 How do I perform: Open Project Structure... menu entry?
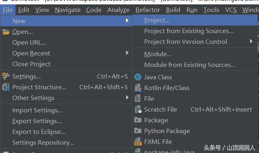pyautogui.click(x=66, y=87)
